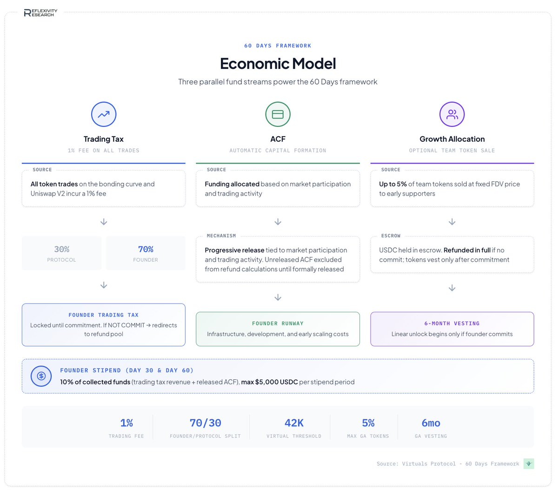Click the 'Up to 5%' source card
Image resolution: width=558 pixels, height=495 pixels.
tap(452, 189)
